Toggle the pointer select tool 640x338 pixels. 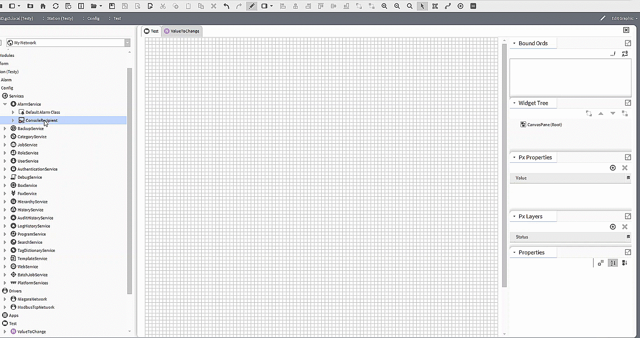pyautogui.click(x=422, y=6)
